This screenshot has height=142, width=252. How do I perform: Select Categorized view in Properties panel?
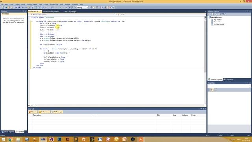pos(209,90)
